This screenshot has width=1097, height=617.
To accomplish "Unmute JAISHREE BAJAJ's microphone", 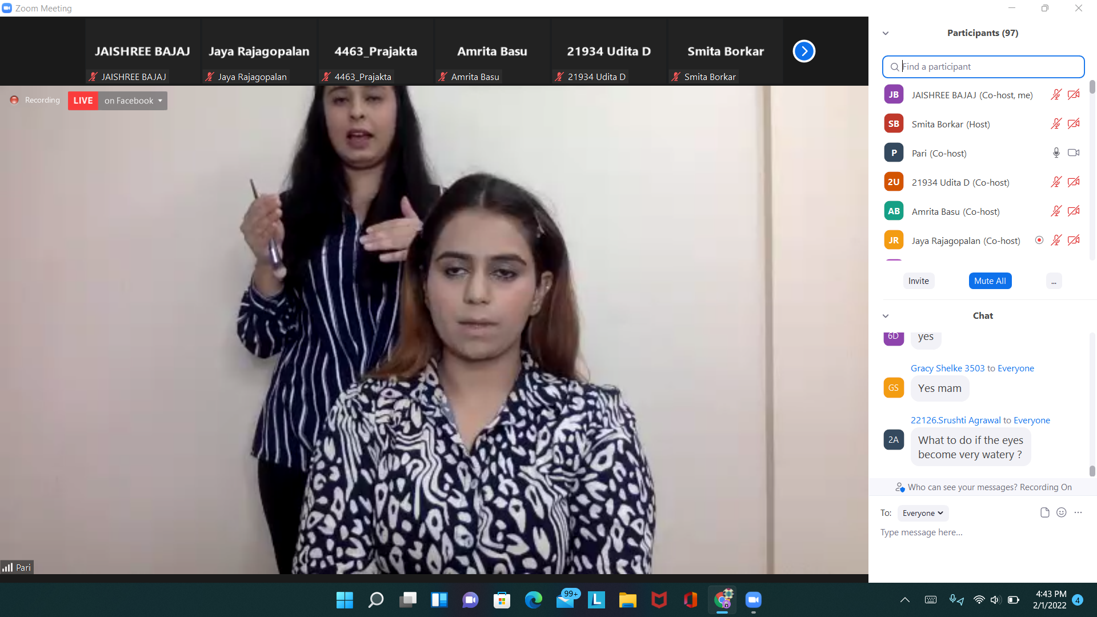I will click(1056, 95).
